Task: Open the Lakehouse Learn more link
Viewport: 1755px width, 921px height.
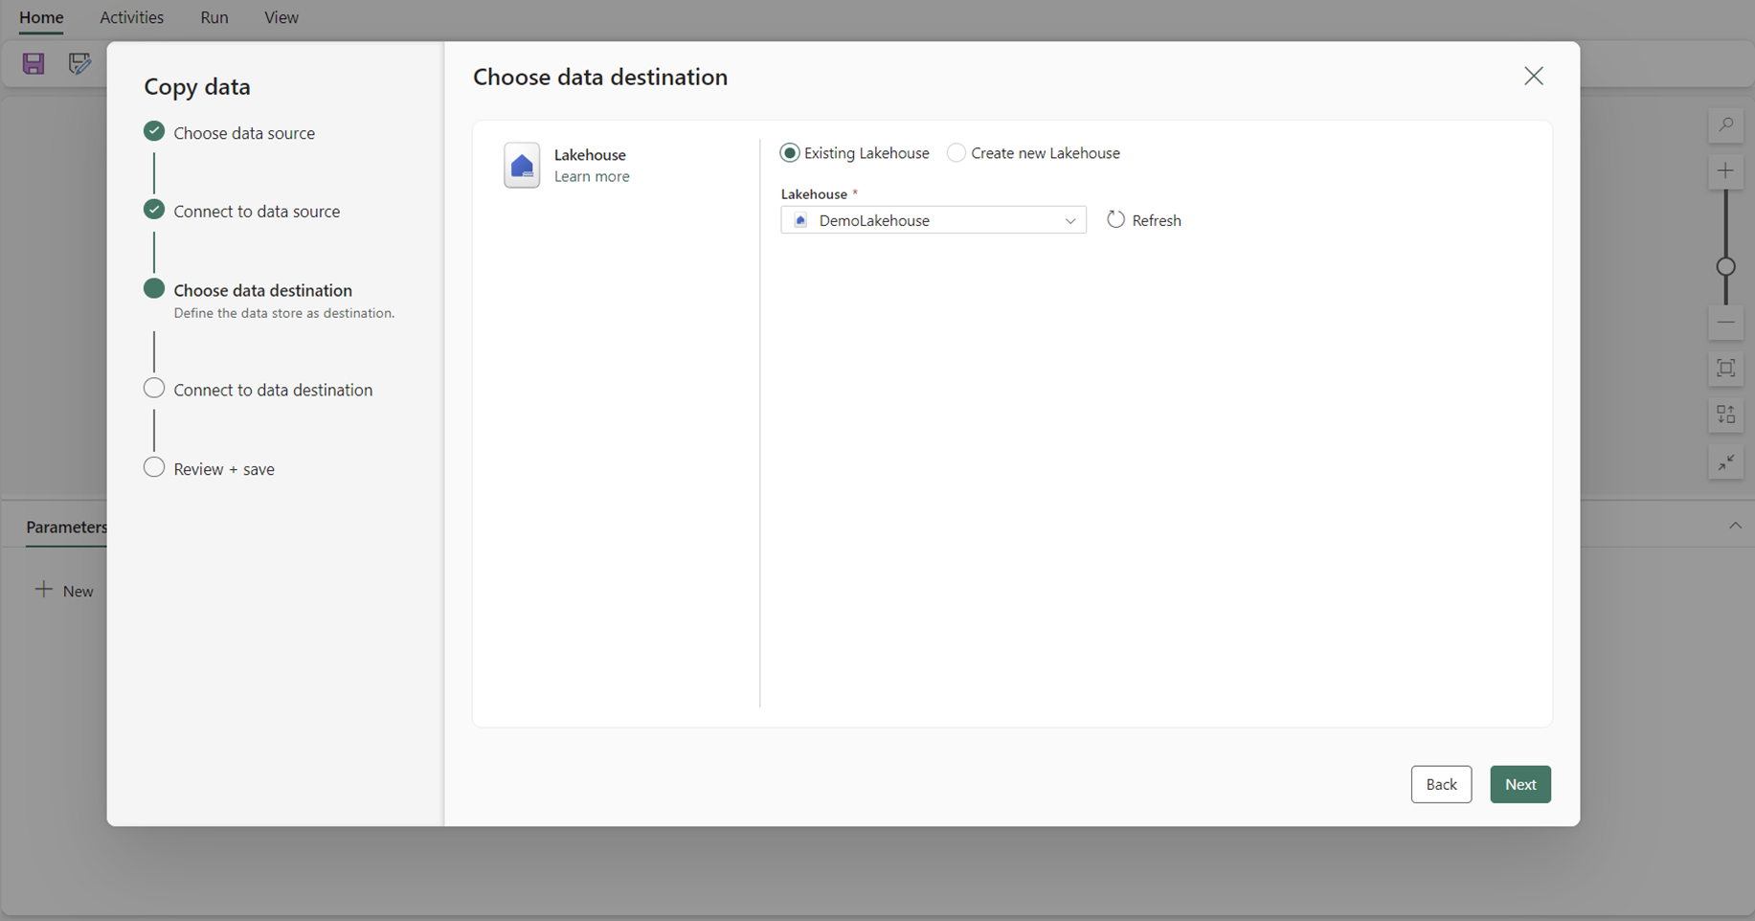Action: click(592, 176)
